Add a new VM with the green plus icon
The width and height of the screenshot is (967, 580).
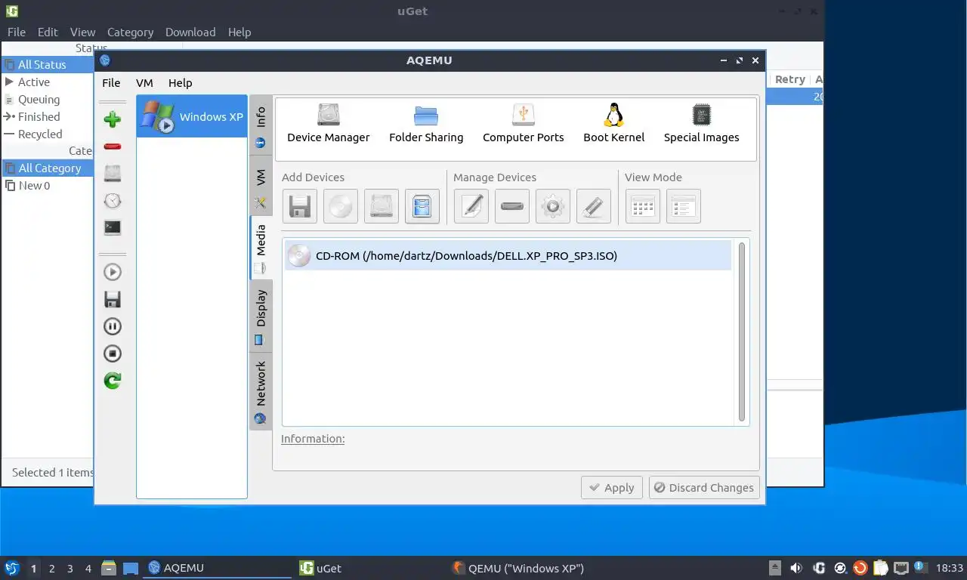pyautogui.click(x=113, y=119)
